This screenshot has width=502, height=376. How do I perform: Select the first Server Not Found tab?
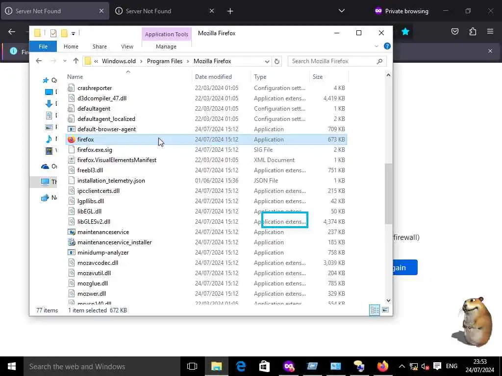pyautogui.click(x=55, y=11)
